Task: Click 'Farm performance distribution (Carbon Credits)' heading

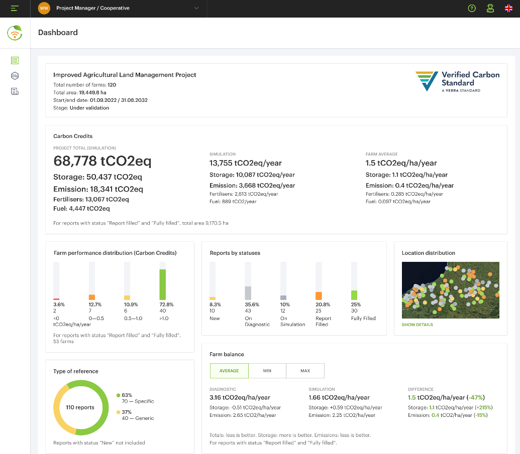Action: 115,253
